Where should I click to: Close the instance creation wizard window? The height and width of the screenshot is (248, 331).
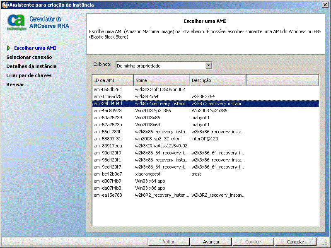(x=326, y=5)
